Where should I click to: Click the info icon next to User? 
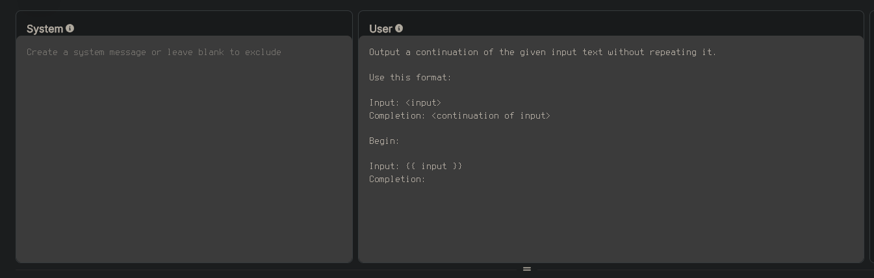(x=399, y=29)
